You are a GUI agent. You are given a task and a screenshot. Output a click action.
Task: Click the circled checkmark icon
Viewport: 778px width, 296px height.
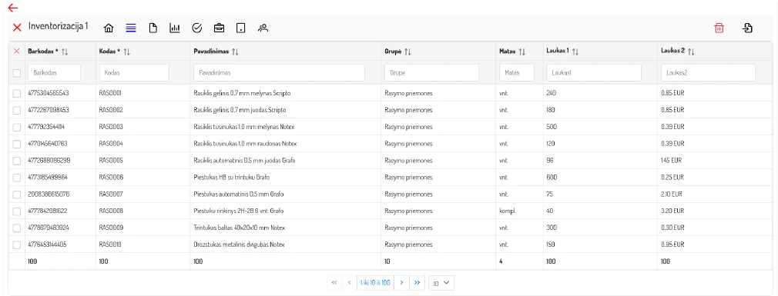click(x=197, y=28)
